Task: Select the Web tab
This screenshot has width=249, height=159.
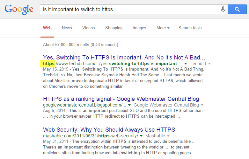Action: [x=47, y=28]
